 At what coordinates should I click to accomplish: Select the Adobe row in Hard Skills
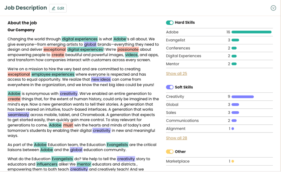219,32
